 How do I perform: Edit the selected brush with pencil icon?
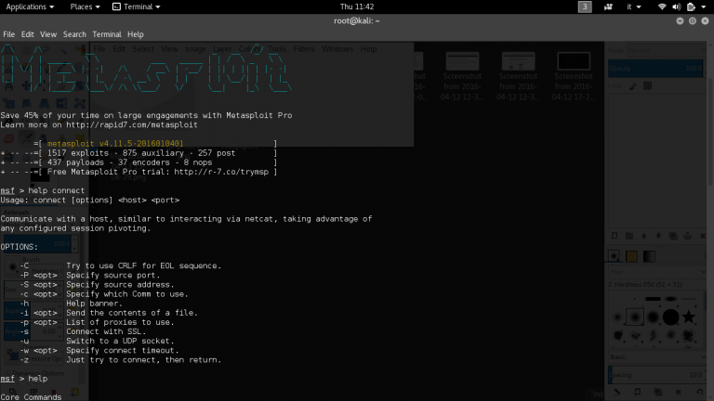(x=617, y=392)
